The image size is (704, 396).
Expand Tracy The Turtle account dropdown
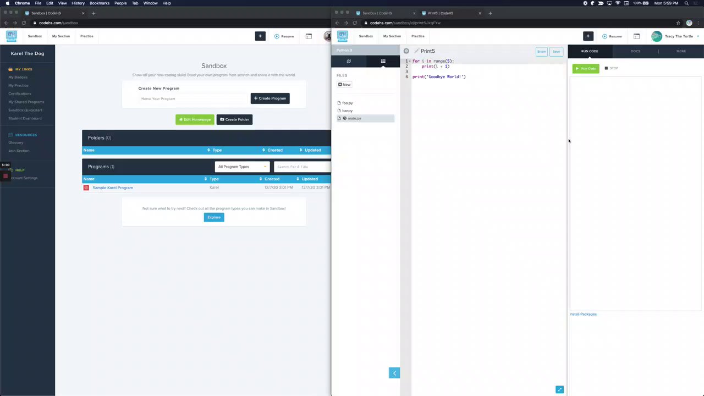[698, 36]
